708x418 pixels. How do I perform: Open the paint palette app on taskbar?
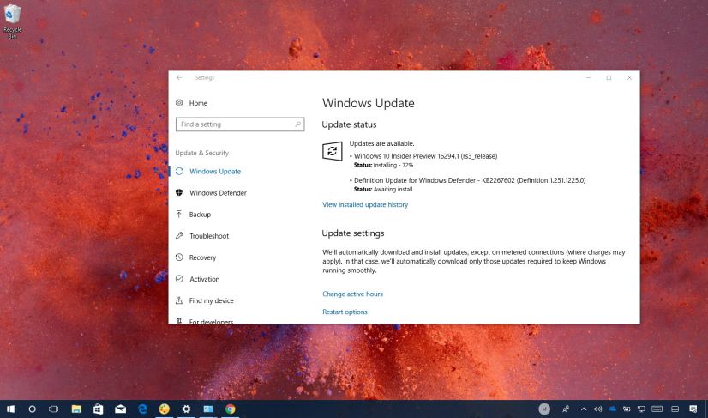pyautogui.click(x=165, y=409)
